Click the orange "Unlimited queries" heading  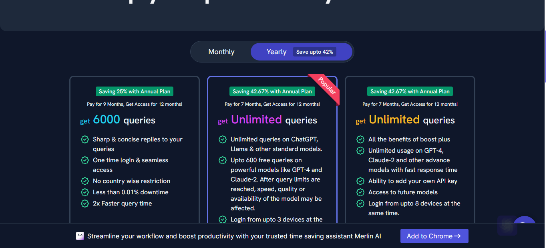coord(405,120)
